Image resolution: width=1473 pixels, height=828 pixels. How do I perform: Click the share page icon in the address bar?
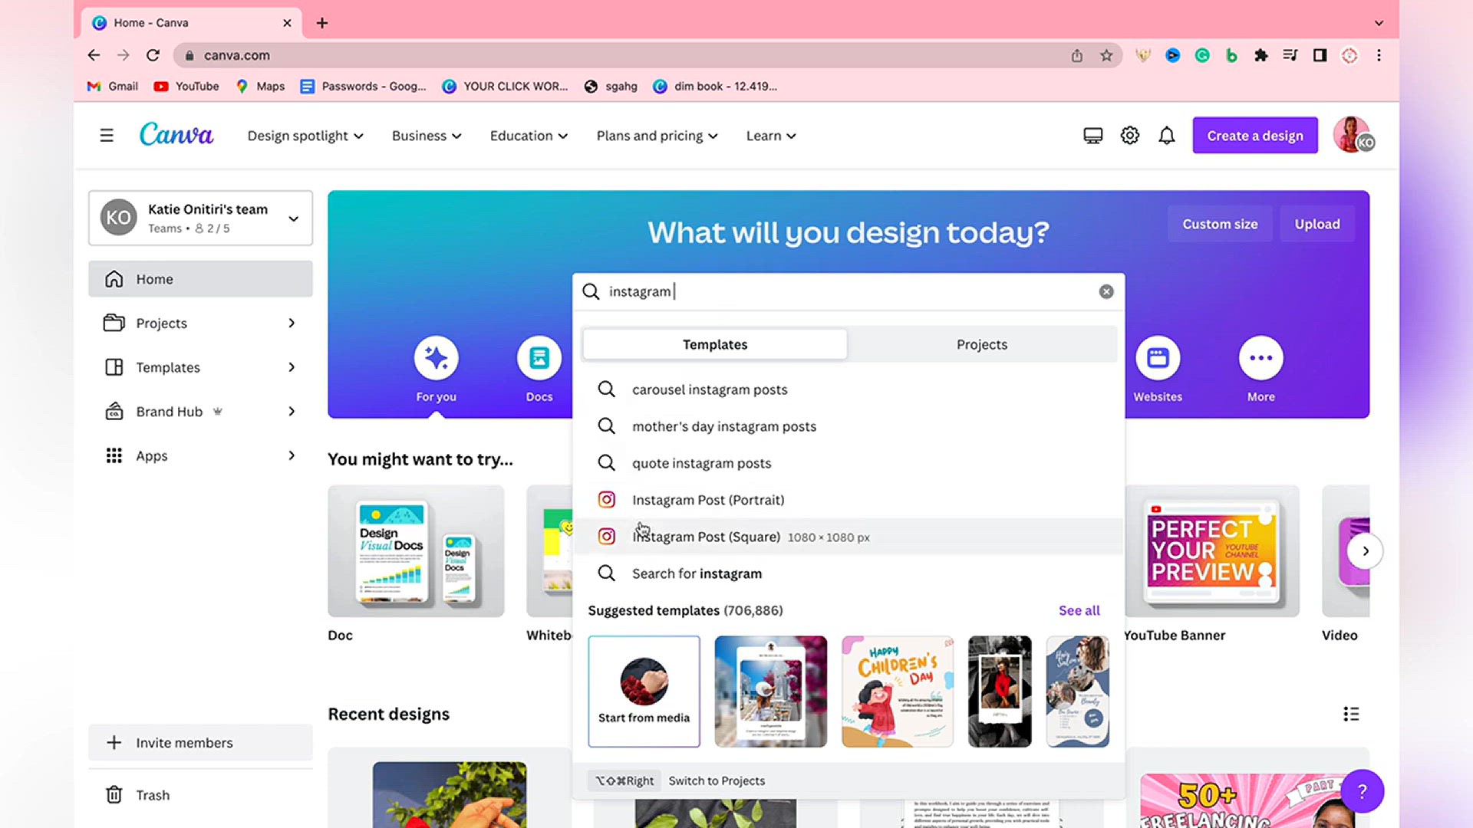tap(1077, 55)
